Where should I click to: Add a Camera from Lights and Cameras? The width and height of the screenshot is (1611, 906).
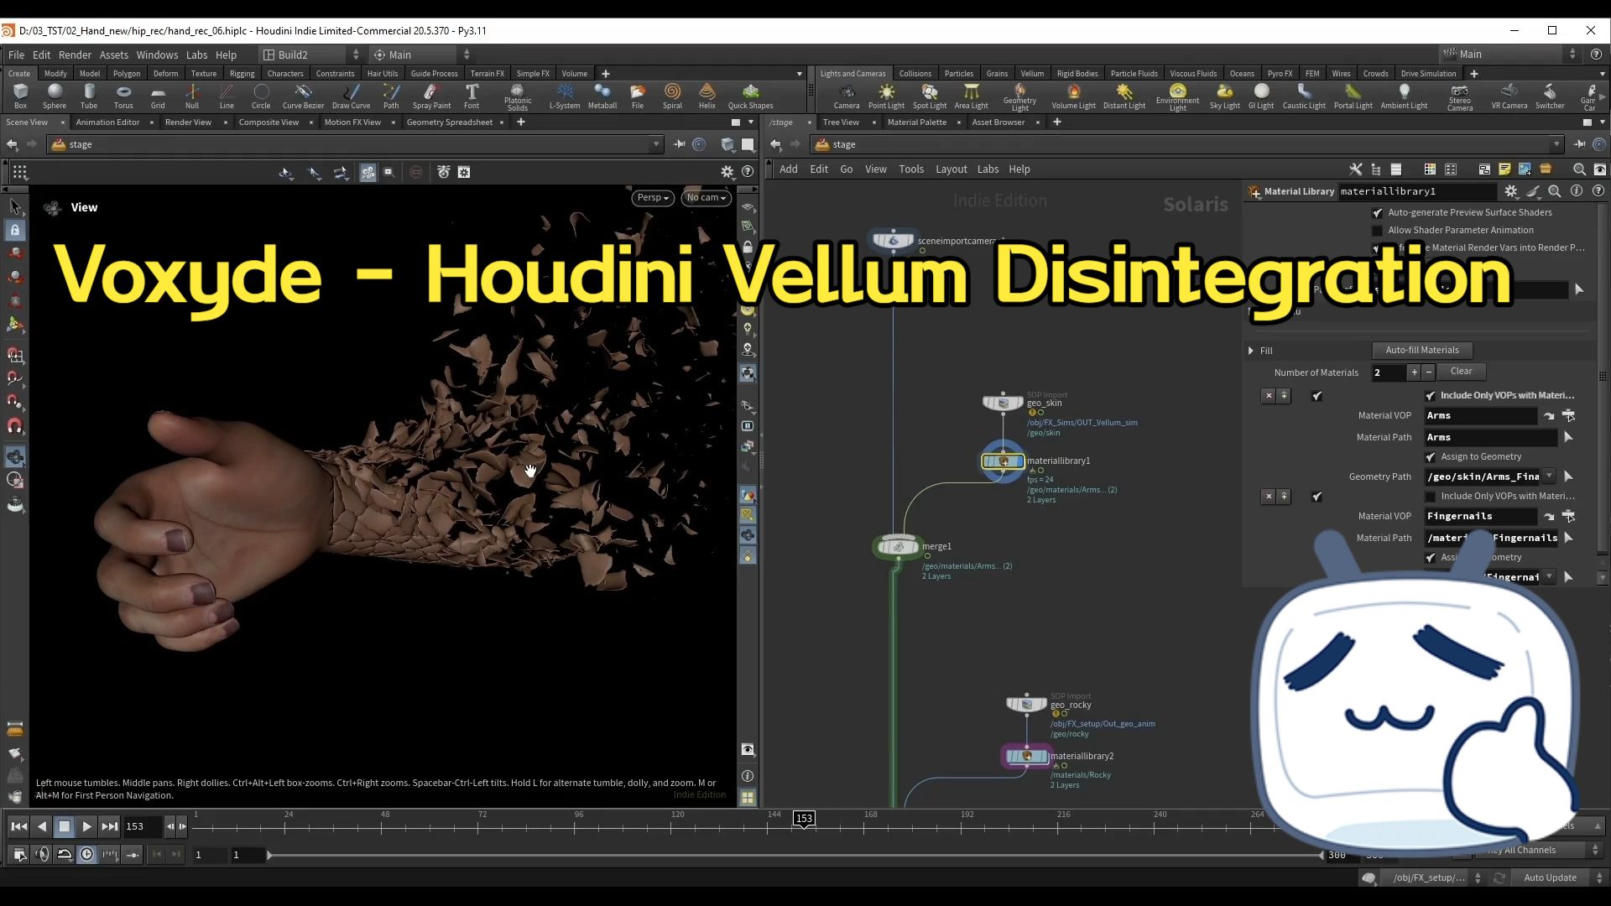tap(847, 96)
